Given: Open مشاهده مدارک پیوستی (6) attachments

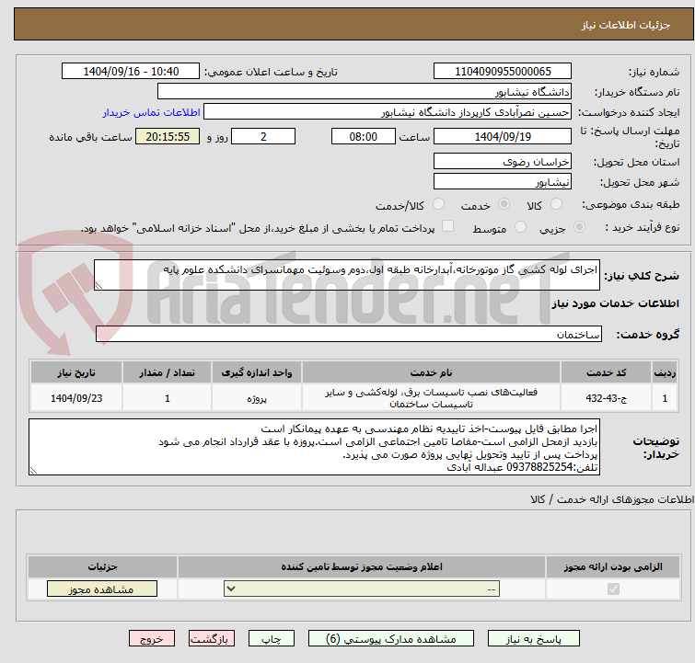Looking at the screenshot, I should [391, 639].
